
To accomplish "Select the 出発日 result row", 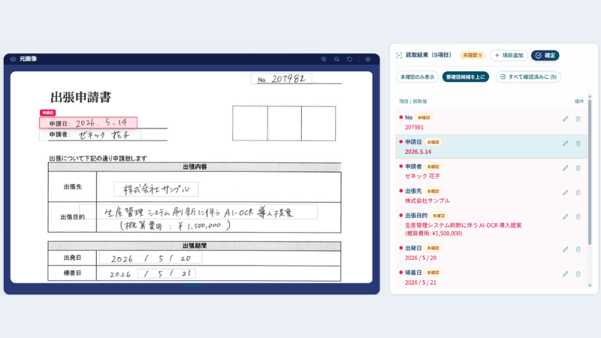I will (491, 253).
